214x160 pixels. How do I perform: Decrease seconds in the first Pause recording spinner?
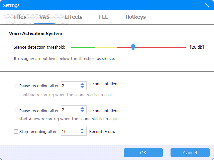(82, 88)
